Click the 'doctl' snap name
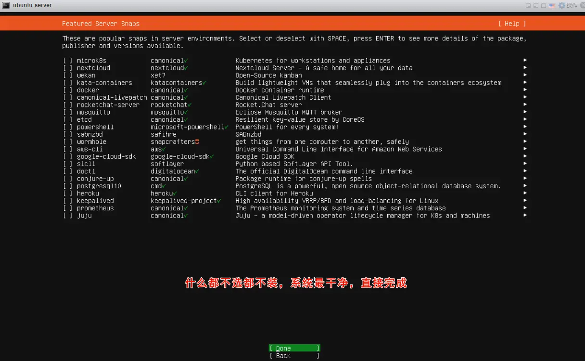585x361 pixels. [86, 171]
